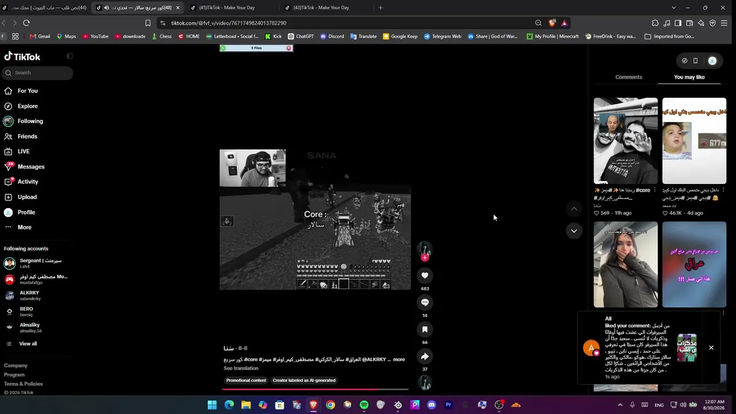
Task: Dismiss the liked-your-comment notification
Action: 711,348
